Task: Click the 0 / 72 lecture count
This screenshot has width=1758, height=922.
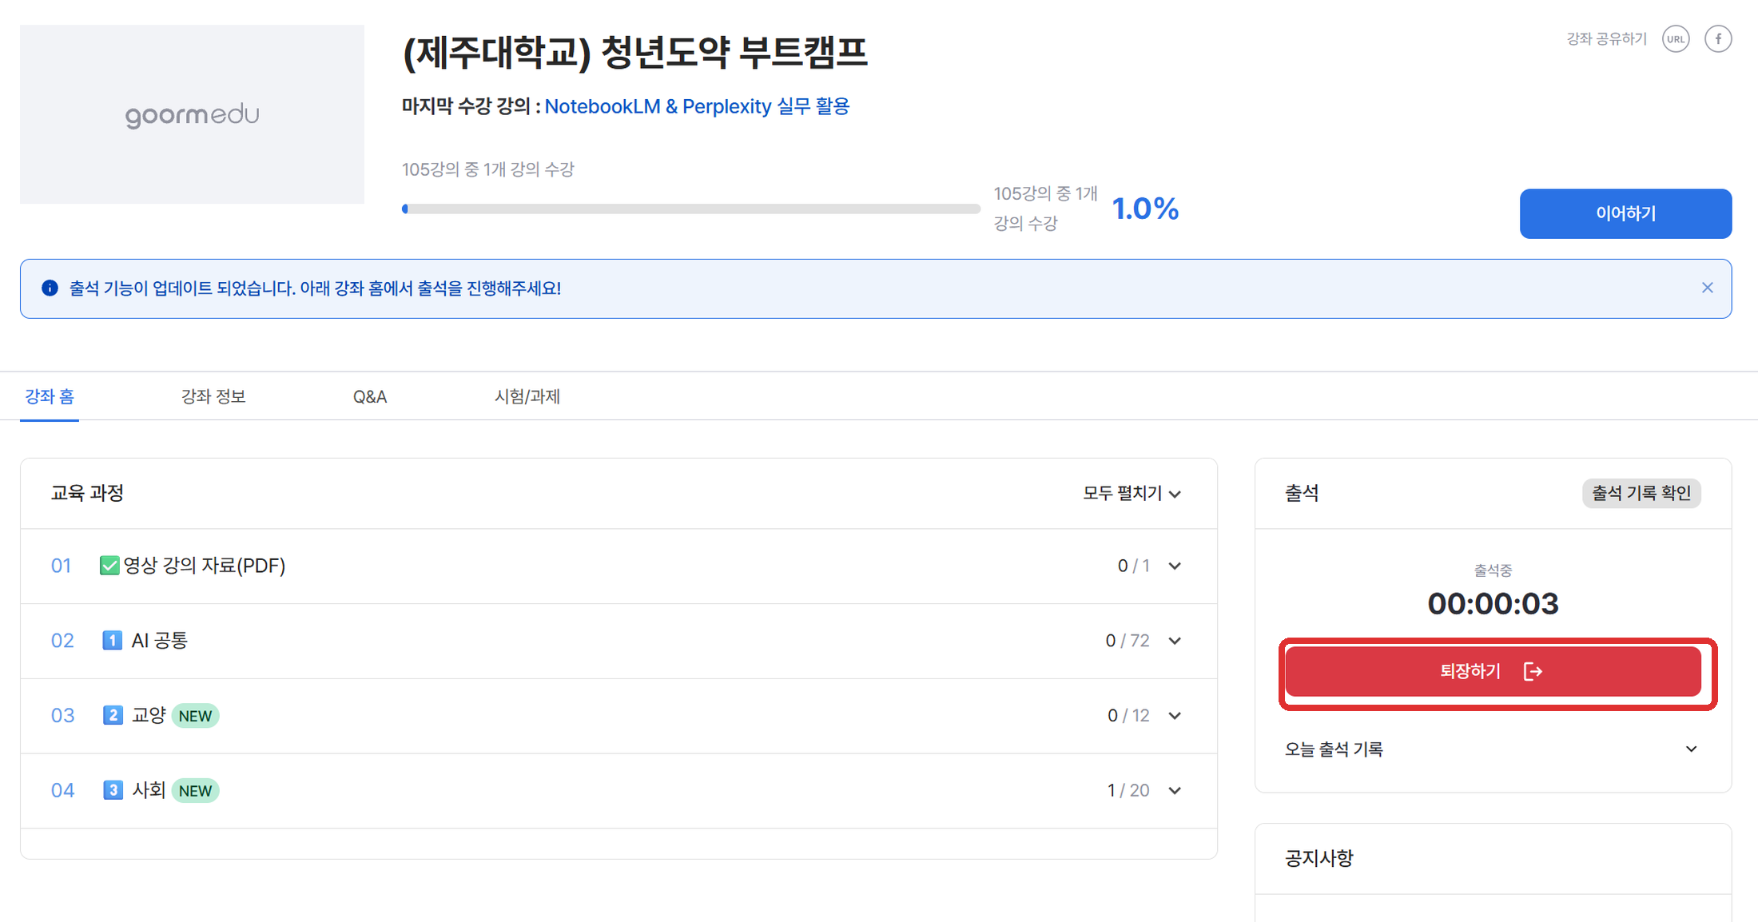Action: click(1128, 641)
